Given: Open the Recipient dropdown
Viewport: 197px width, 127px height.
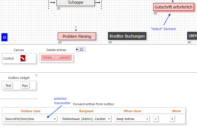Looking at the screenshot, I should [x=86, y=119].
